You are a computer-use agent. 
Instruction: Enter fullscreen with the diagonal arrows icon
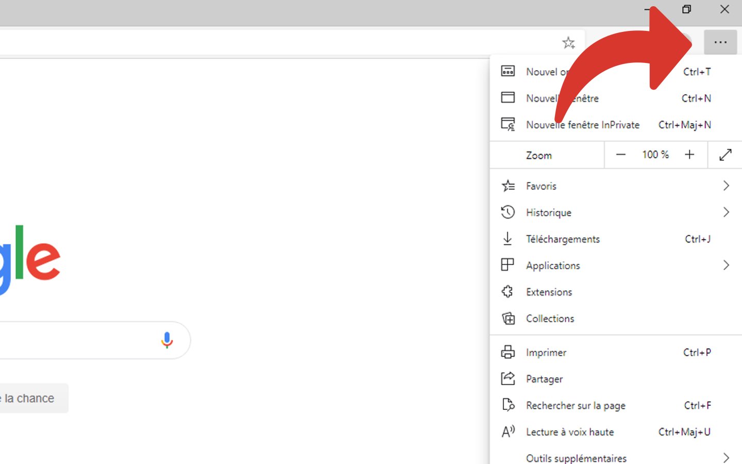tap(725, 154)
